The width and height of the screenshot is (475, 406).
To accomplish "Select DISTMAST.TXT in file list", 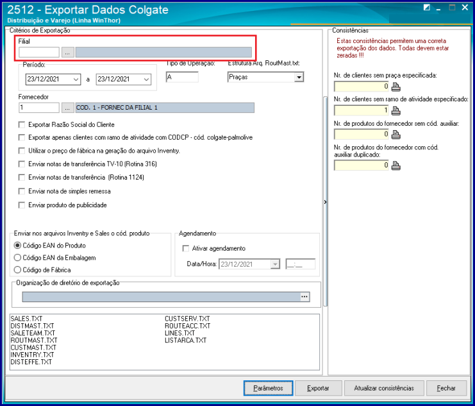I will (x=32, y=326).
